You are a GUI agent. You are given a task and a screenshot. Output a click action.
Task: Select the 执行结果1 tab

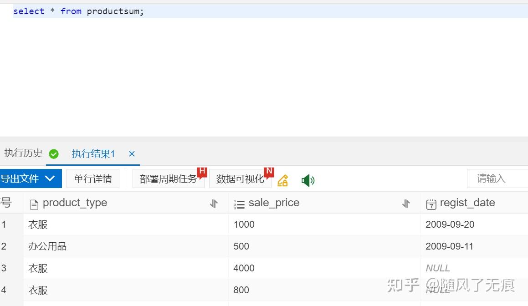click(93, 153)
